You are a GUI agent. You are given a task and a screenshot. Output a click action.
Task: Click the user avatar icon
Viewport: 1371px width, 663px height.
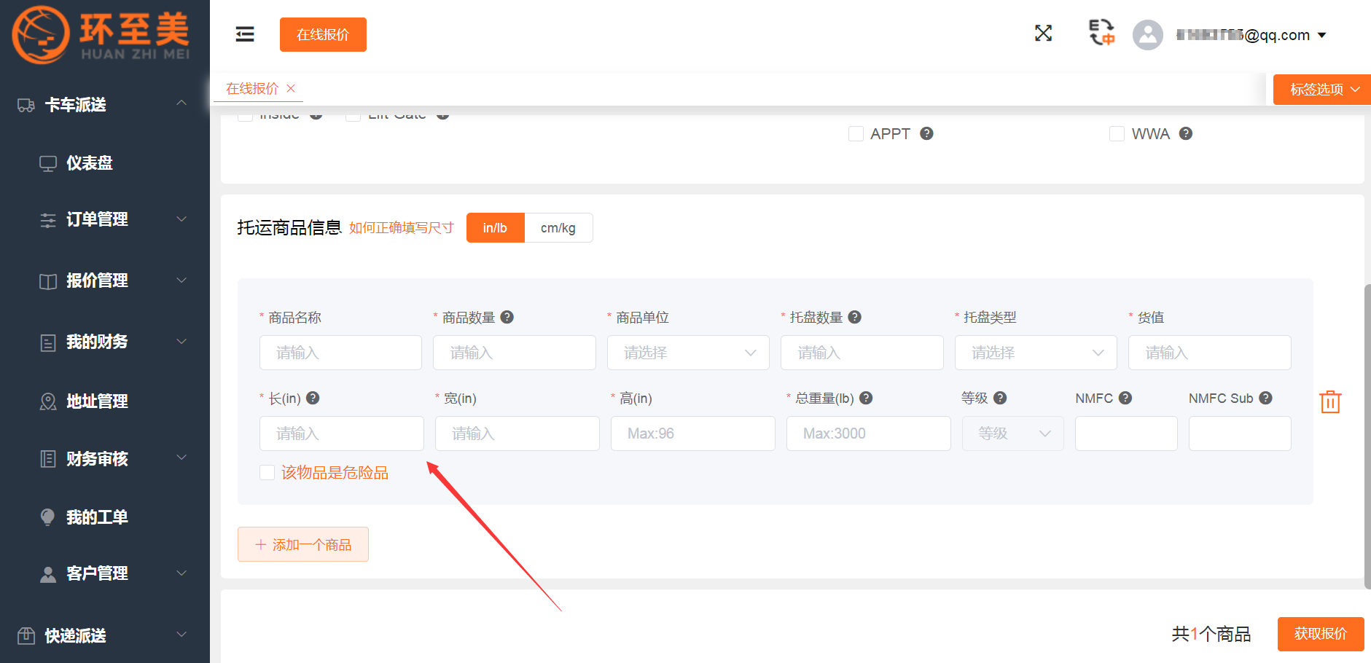tap(1147, 35)
